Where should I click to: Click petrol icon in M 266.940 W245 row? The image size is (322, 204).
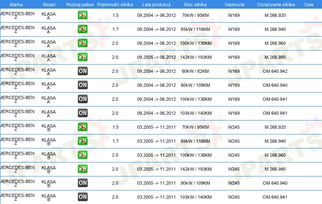[82, 141]
